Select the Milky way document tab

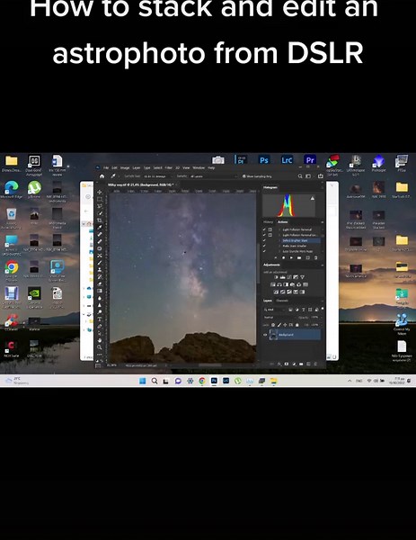140,184
